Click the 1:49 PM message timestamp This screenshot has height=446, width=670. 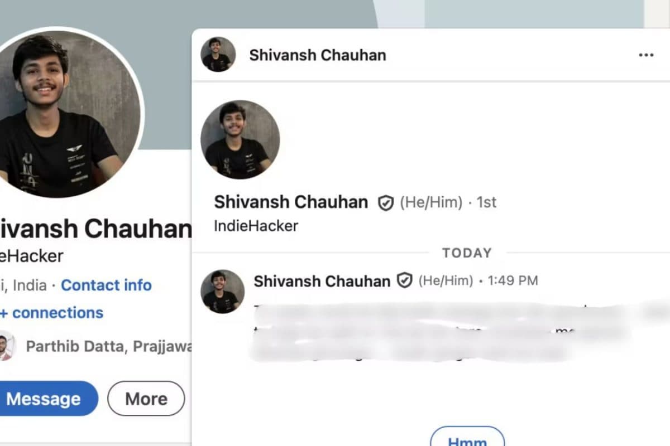tap(513, 281)
